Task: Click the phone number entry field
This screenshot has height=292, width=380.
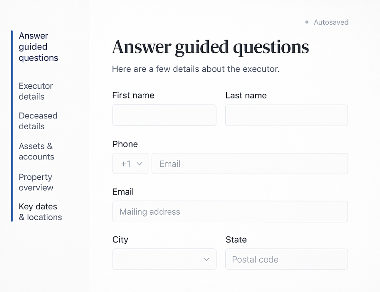Action: pyautogui.click(x=249, y=164)
